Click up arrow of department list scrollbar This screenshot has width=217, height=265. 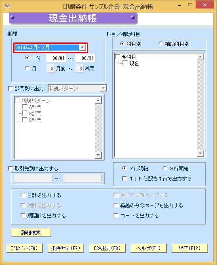(98, 100)
